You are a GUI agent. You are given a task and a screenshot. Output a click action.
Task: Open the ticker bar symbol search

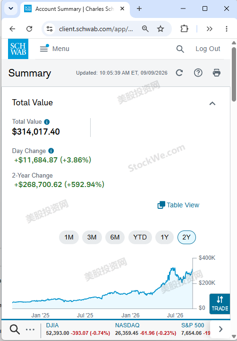coord(15,329)
